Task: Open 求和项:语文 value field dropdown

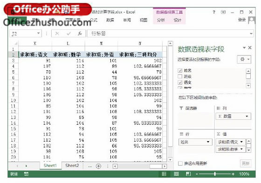Action: [x=241, y=142]
